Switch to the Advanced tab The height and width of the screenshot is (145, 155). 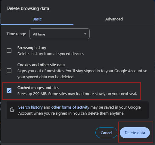click(x=114, y=19)
